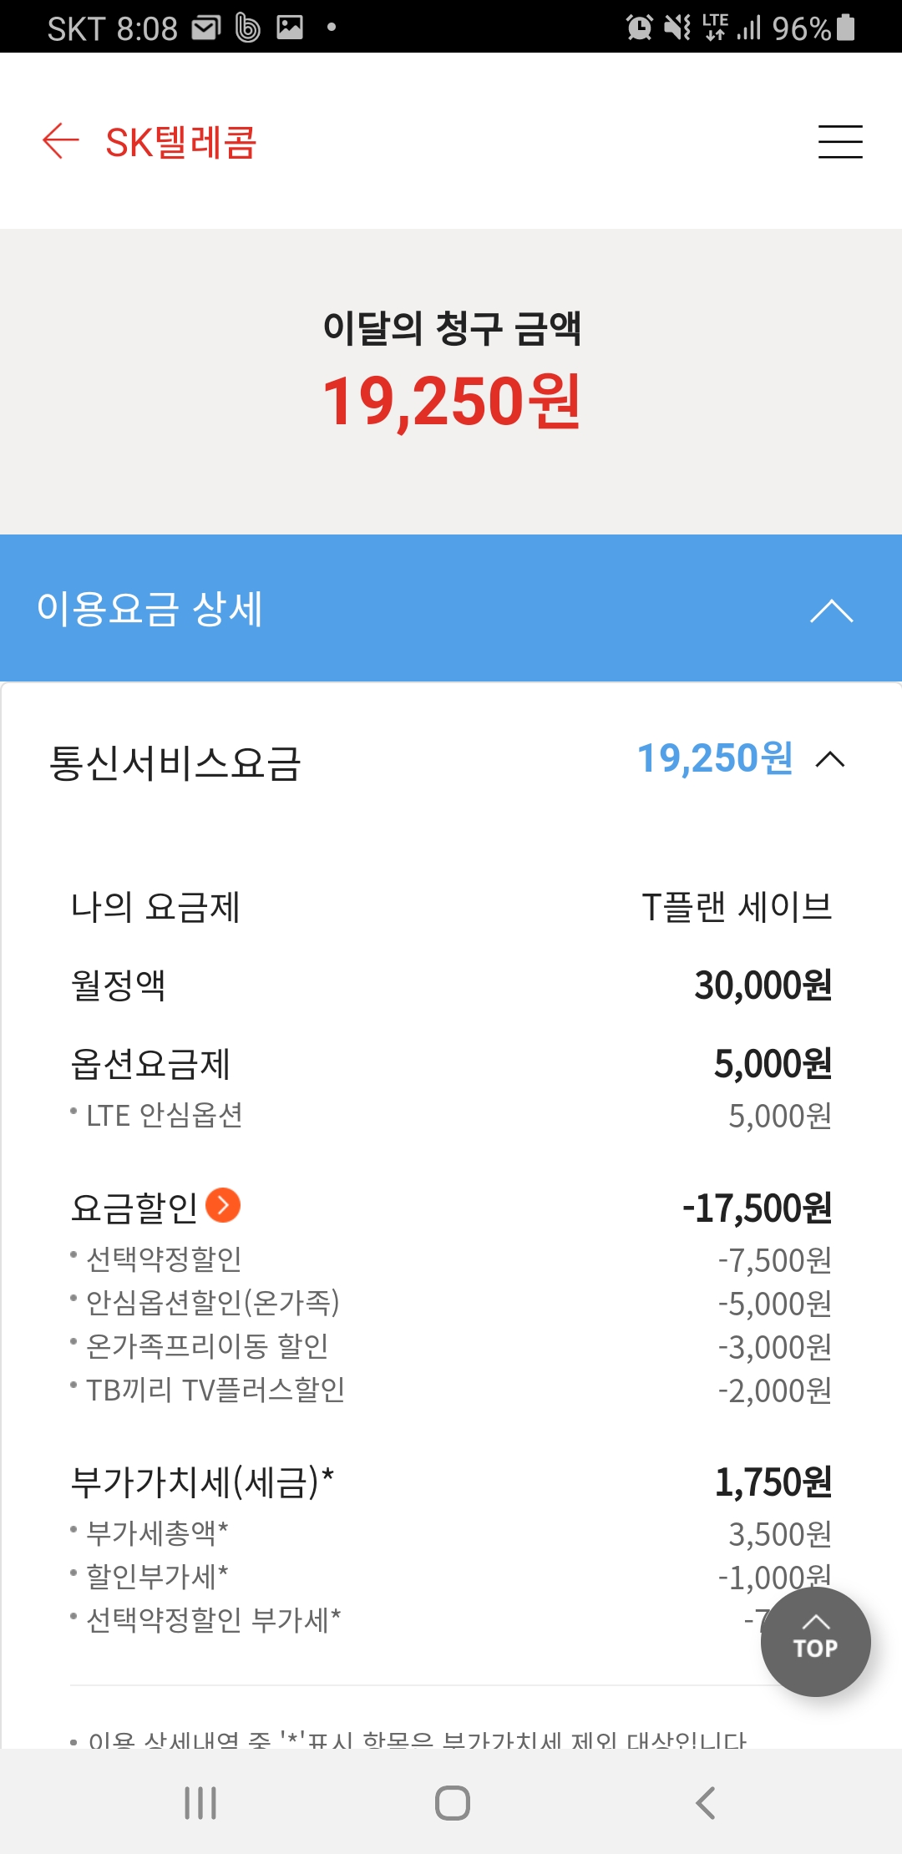The image size is (902, 1854).
Task: Tap the mail notification status icon
Action: [x=205, y=28]
